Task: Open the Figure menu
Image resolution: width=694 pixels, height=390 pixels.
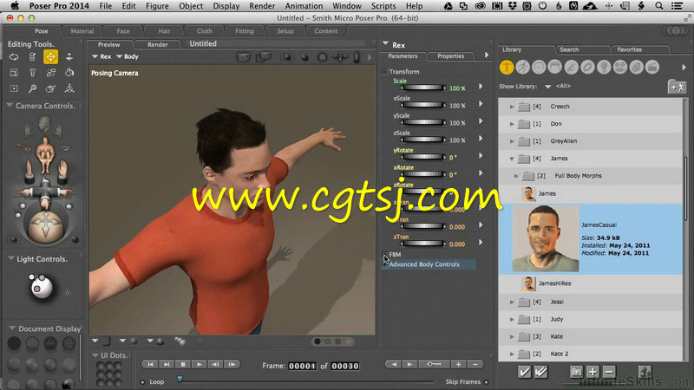Action: (157, 6)
